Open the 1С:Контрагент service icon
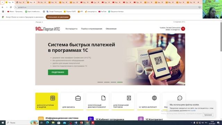Screen dimensions: 222x125 (141, 119)
